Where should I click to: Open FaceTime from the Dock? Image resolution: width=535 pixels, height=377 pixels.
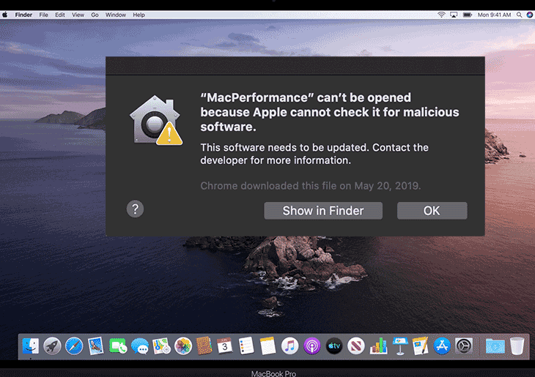pyautogui.click(x=118, y=346)
